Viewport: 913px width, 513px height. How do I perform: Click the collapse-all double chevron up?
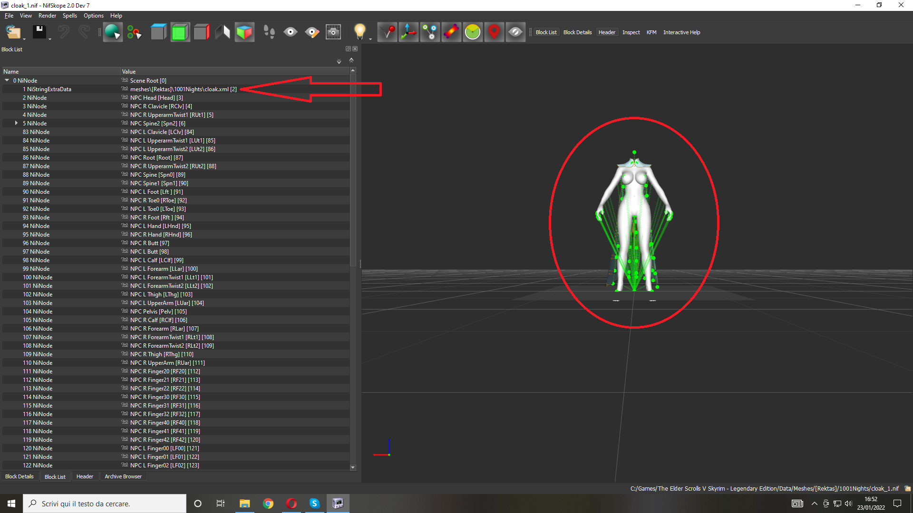click(x=351, y=60)
